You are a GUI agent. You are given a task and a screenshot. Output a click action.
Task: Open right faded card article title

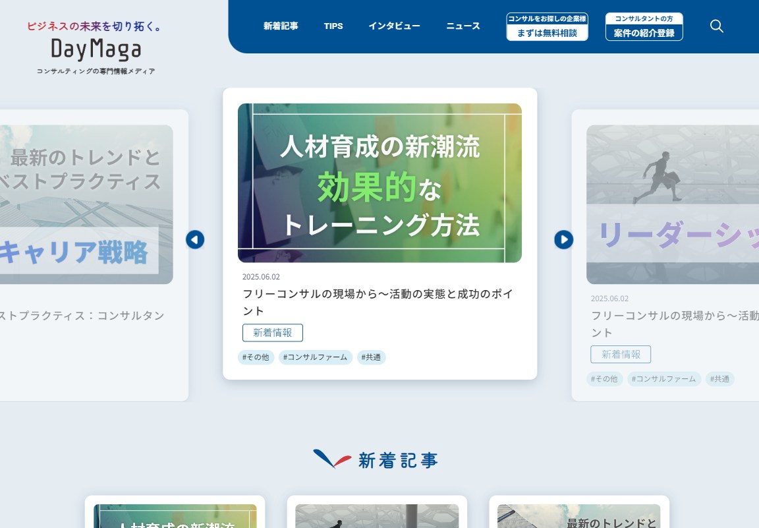(x=675, y=324)
